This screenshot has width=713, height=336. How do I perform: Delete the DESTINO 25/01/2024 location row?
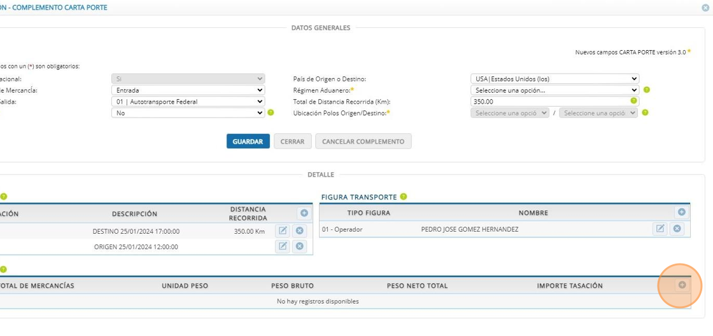tap(299, 231)
